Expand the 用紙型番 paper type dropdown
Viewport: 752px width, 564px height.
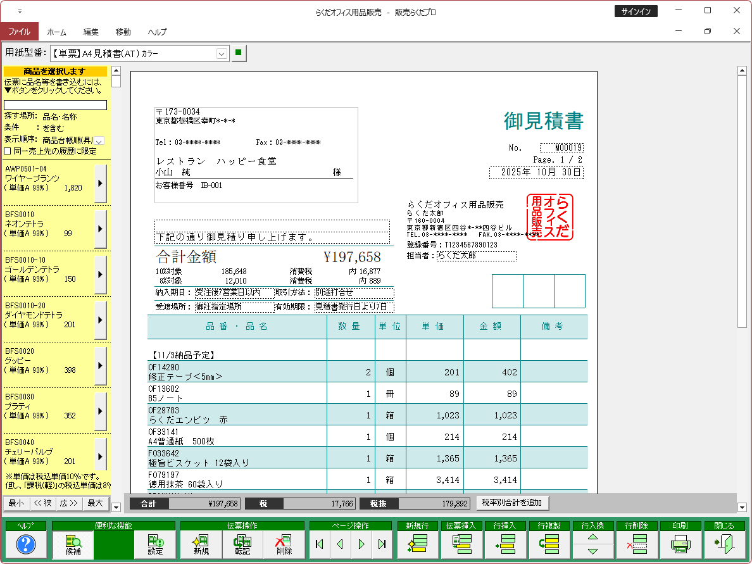[222, 54]
